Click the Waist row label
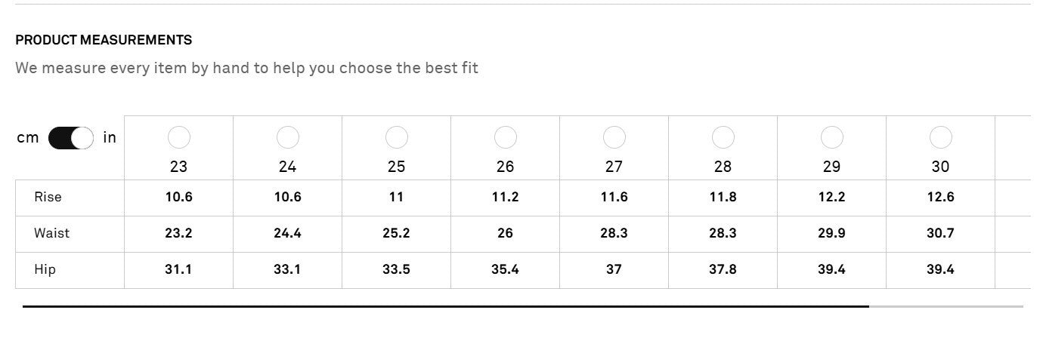 click(x=51, y=233)
